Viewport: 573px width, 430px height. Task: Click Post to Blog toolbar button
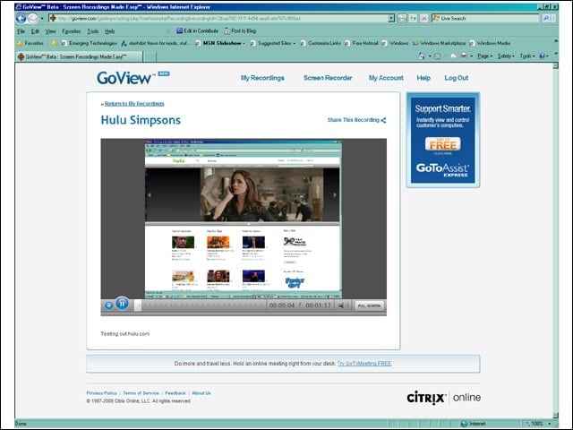click(240, 31)
